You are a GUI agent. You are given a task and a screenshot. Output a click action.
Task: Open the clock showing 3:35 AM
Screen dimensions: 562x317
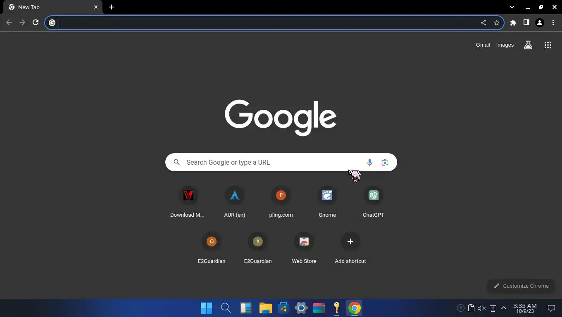525,308
